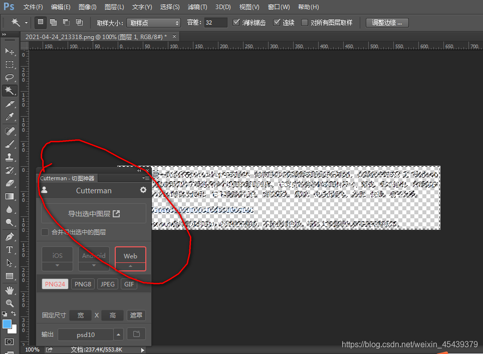Select GIF output format
The height and width of the screenshot is (354, 483).
point(129,284)
